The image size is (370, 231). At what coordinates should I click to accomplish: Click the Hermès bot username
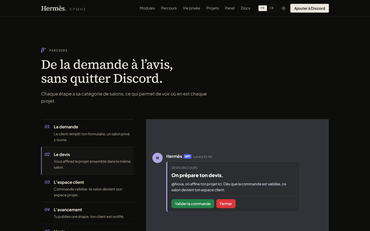point(174,156)
